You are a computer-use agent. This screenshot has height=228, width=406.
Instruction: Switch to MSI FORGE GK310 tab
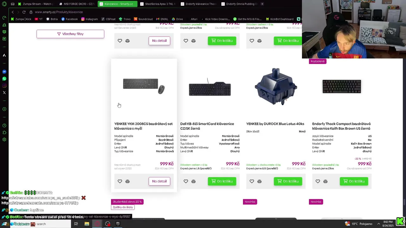(77, 4)
